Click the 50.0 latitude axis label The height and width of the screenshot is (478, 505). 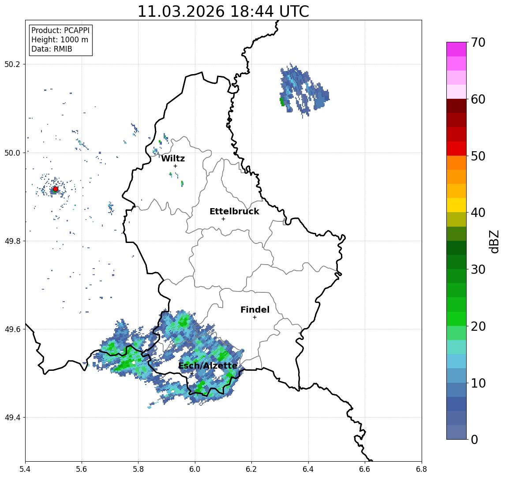(x=12, y=153)
